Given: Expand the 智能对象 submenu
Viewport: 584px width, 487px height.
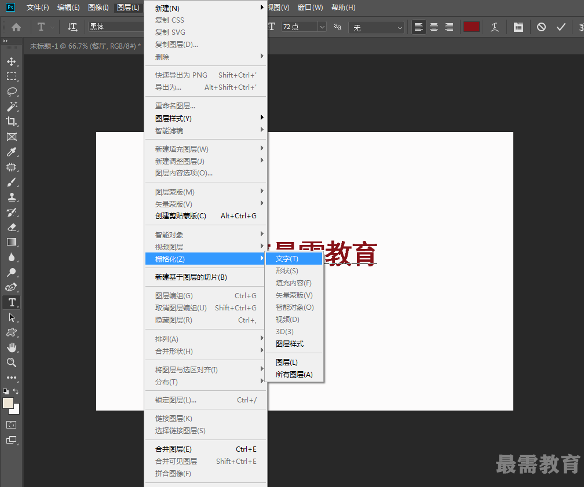Looking at the screenshot, I should click(206, 235).
